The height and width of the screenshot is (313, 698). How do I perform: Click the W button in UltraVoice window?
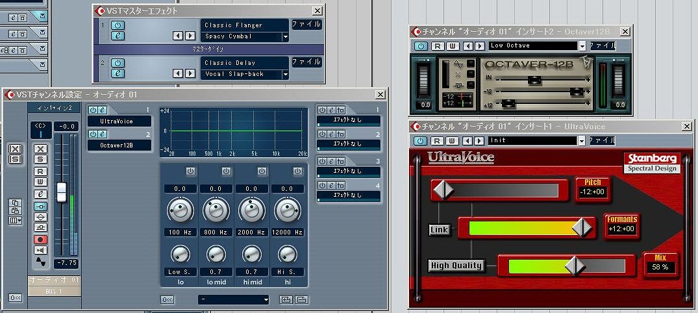click(452, 141)
